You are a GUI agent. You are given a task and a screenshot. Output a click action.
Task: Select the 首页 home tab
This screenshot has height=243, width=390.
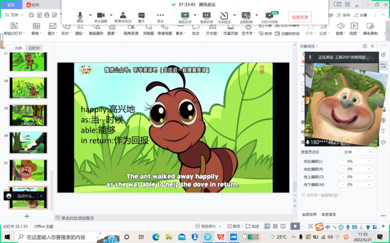tap(11, 5)
